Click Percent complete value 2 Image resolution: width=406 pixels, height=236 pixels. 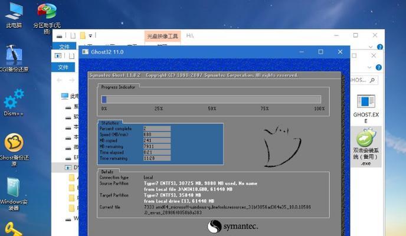(157, 129)
